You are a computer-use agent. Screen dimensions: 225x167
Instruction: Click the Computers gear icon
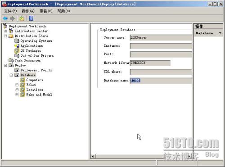pyautogui.click(x=22, y=80)
